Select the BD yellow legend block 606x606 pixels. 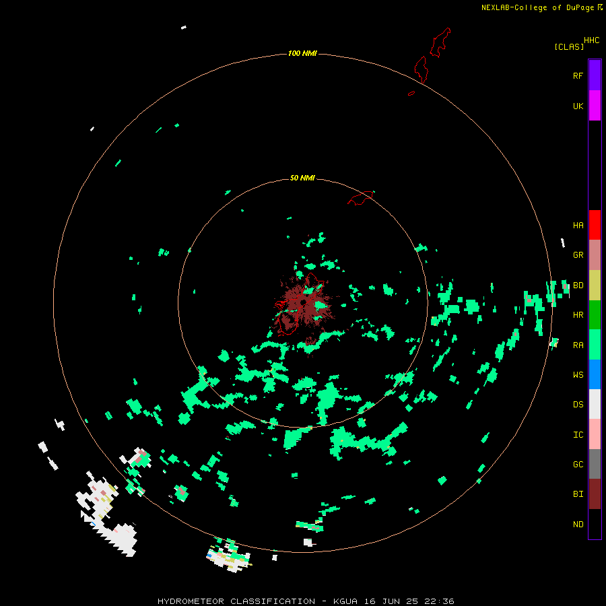pos(595,285)
